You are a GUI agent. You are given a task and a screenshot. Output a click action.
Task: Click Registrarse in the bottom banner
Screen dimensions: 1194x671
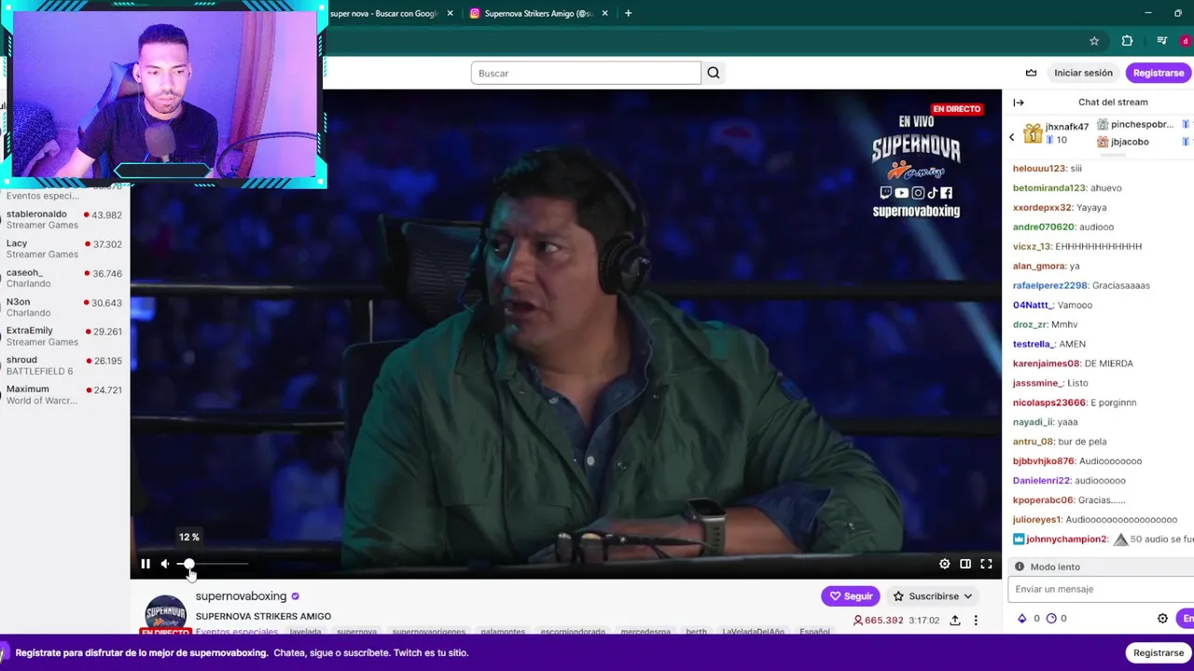[1159, 652]
